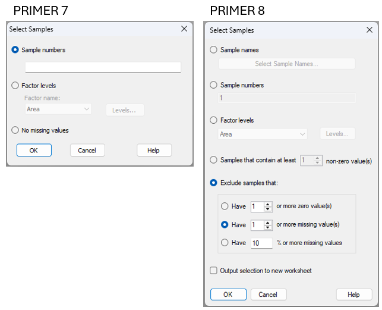
Task: Expand Area factor dropdown in PRIMER 8
Action: (x=262, y=134)
